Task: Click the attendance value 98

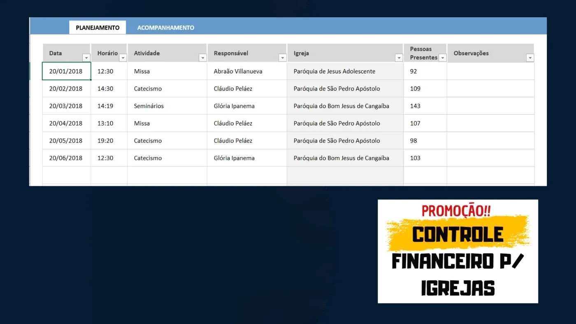Action: coord(425,141)
